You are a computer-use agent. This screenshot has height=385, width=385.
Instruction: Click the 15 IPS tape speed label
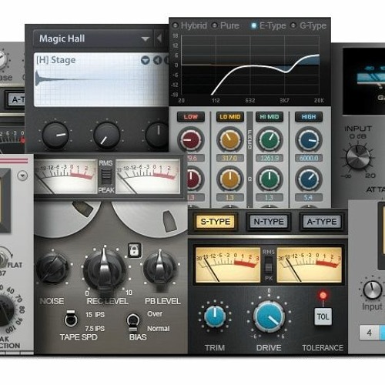(95, 315)
